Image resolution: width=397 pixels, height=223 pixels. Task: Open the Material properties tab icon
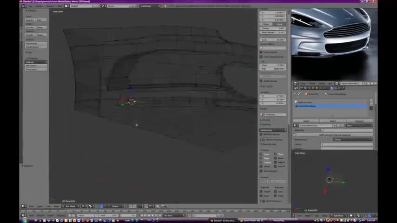click(332, 88)
